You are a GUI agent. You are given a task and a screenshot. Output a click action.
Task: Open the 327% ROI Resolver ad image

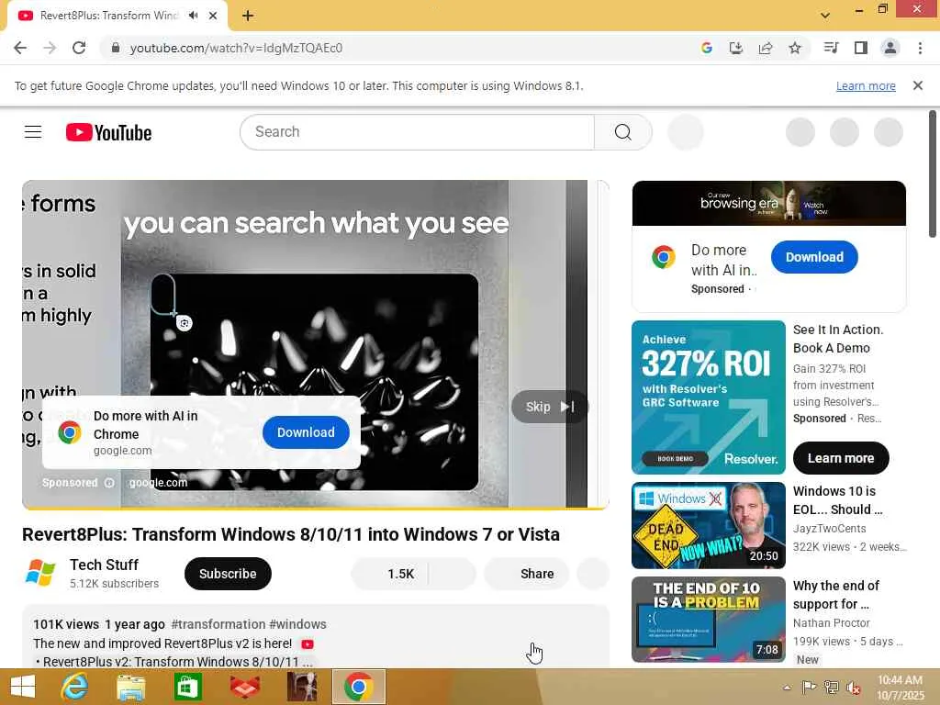[x=709, y=397]
